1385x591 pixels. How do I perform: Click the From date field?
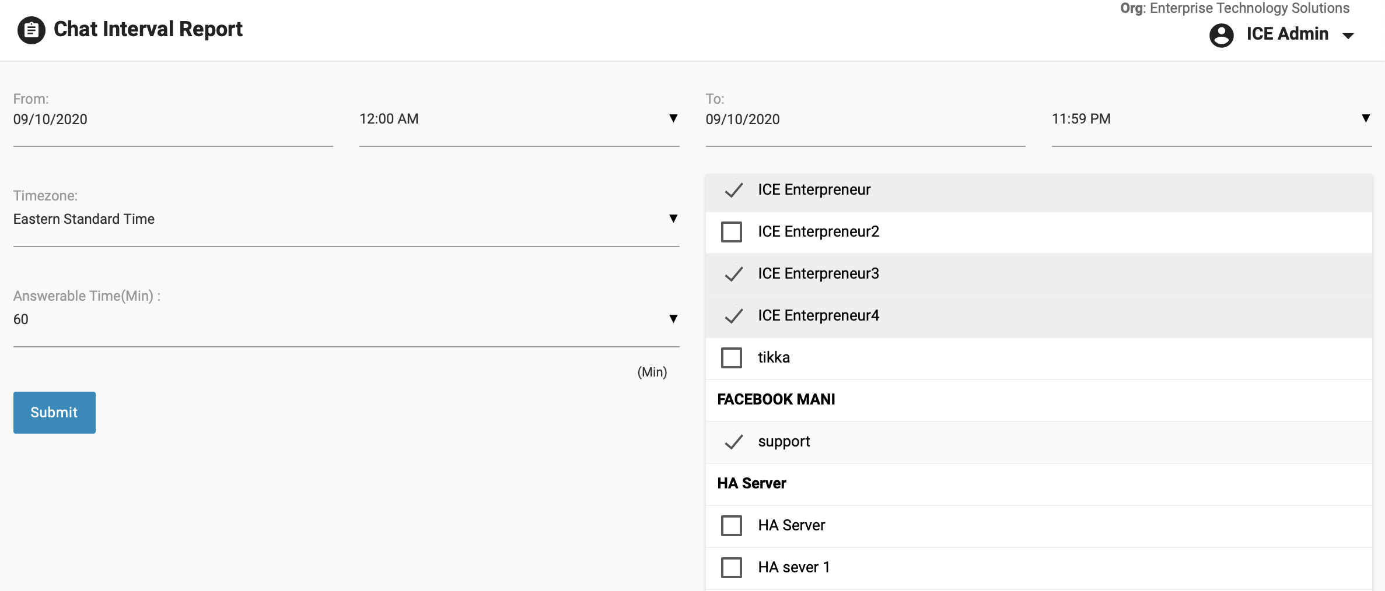tap(173, 119)
